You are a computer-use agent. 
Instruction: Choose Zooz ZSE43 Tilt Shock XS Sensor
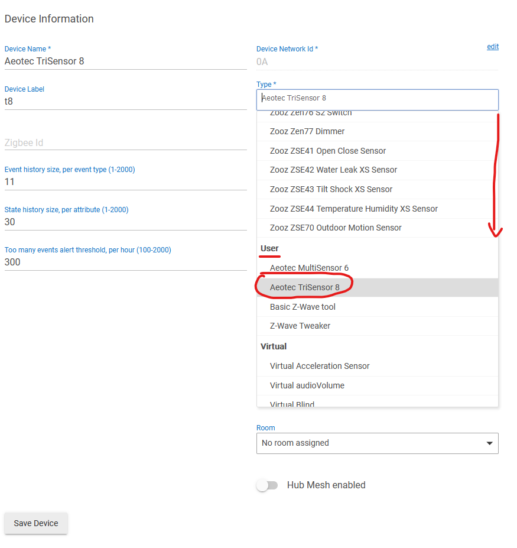pyautogui.click(x=378, y=189)
